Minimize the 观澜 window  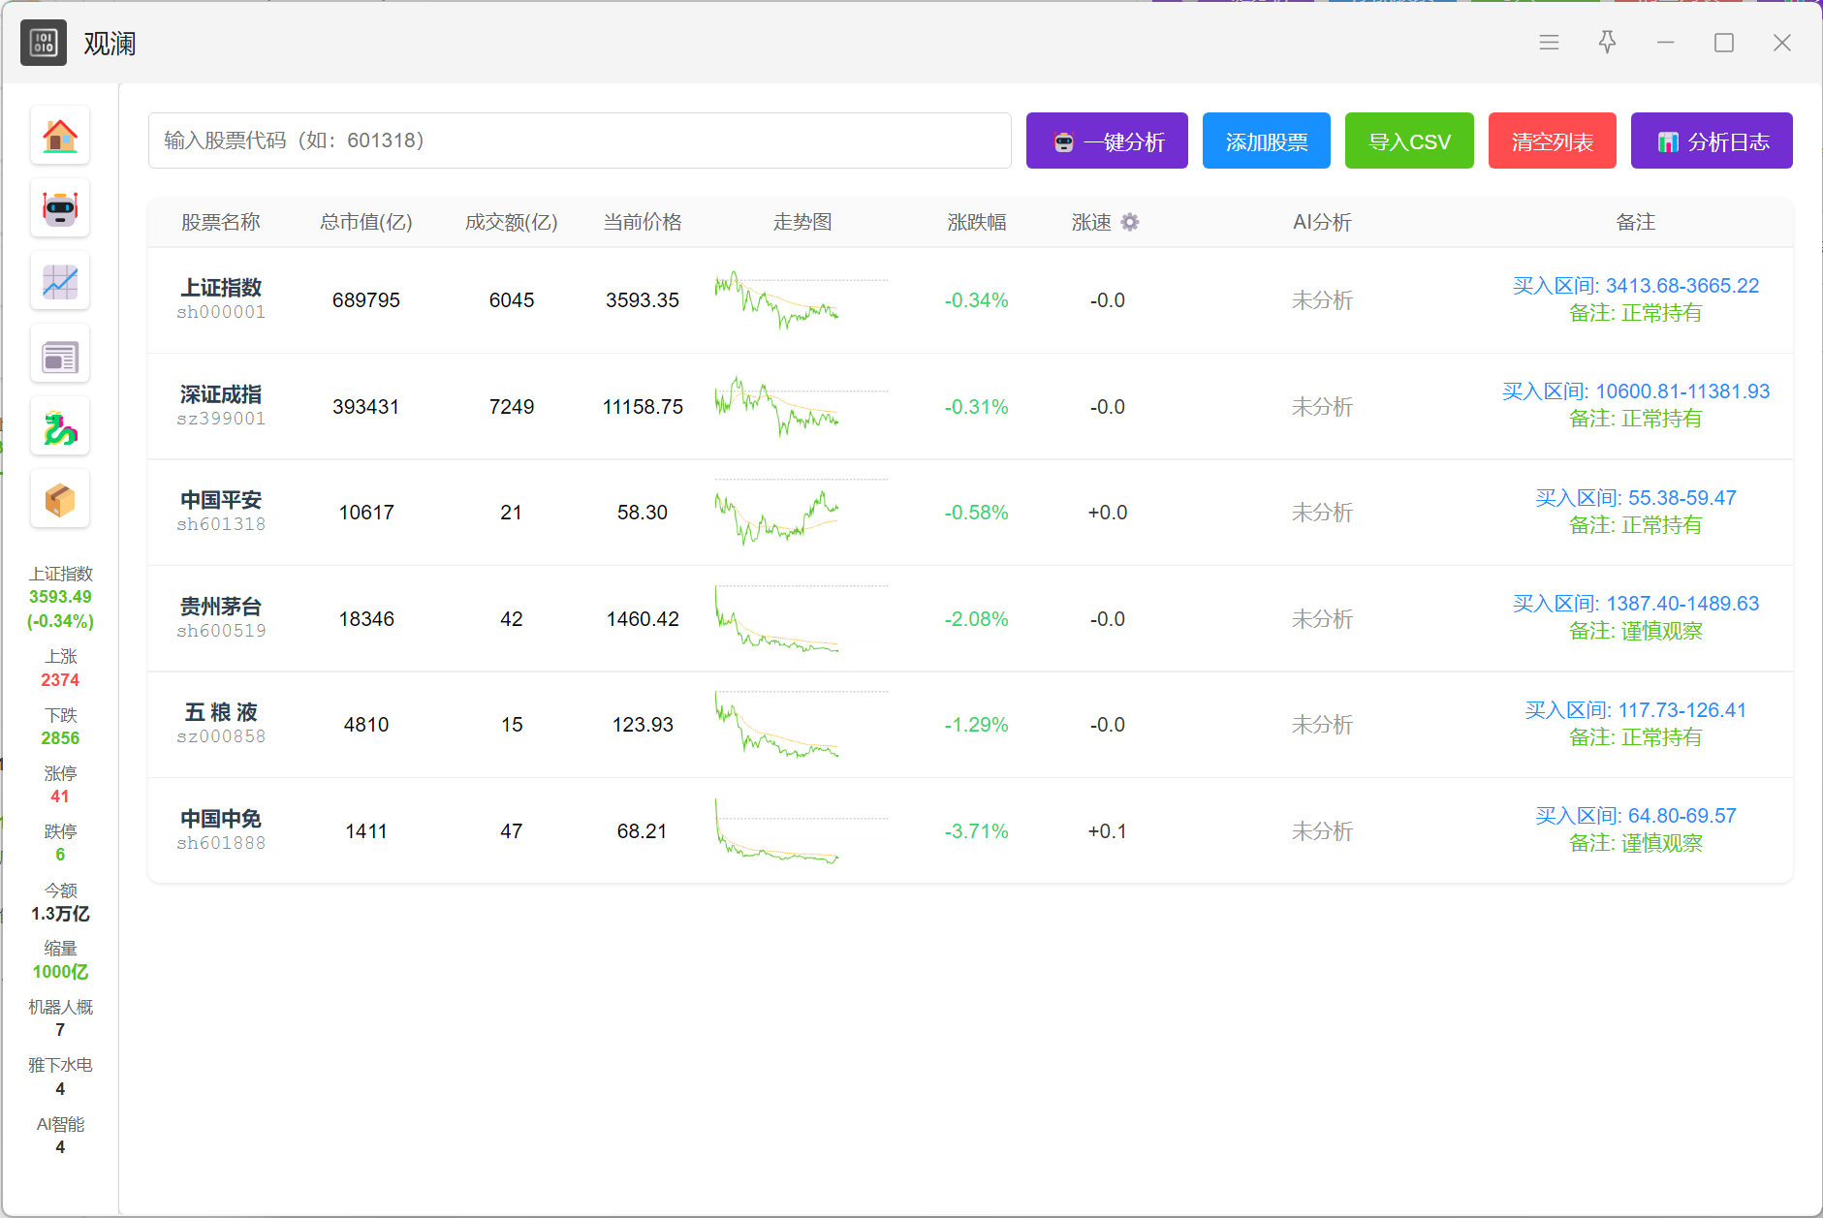[1665, 43]
